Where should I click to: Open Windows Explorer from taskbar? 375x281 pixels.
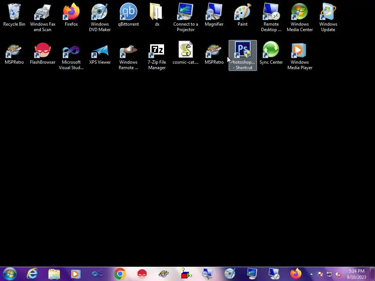[x=54, y=274]
